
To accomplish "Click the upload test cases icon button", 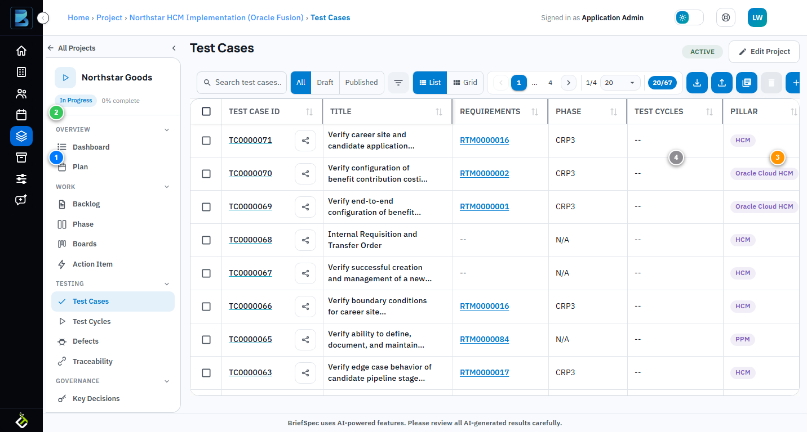I will (x=722, y=83).
